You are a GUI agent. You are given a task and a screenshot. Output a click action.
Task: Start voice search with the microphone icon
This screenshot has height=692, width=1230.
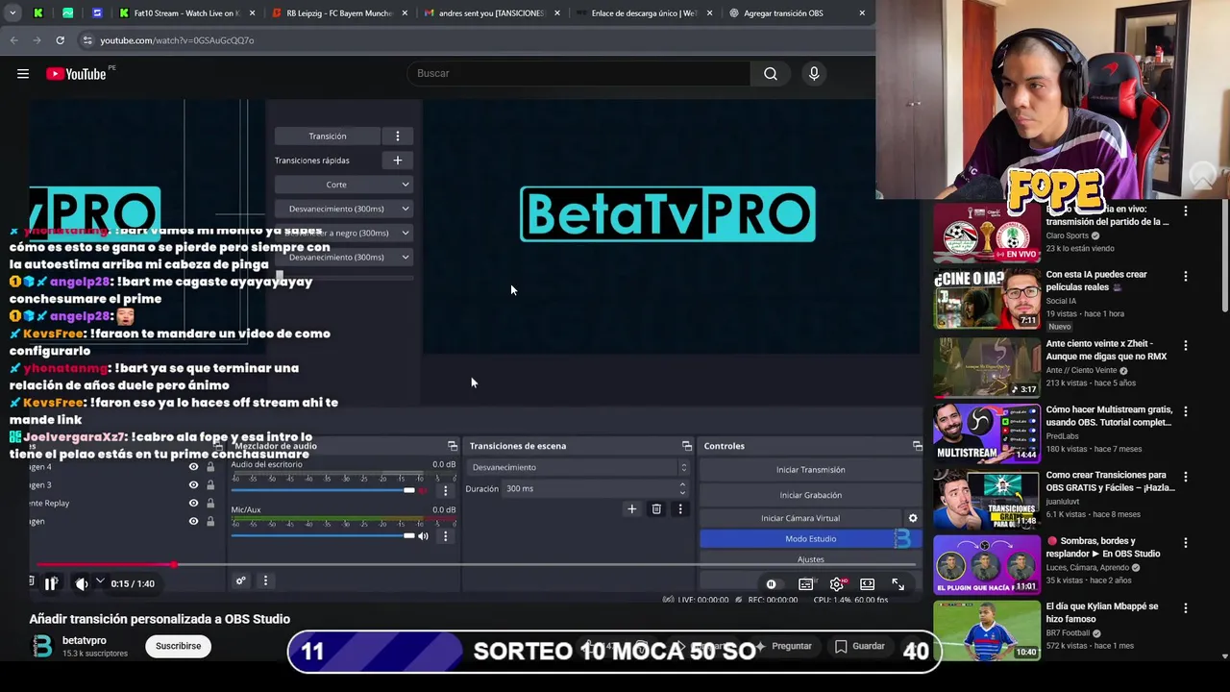pyautogui.click(x=814, y=74)
